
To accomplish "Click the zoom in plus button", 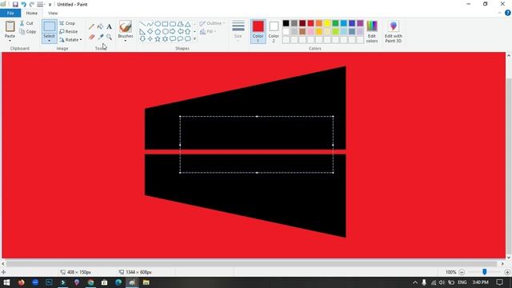I will (x=507, y=272).
